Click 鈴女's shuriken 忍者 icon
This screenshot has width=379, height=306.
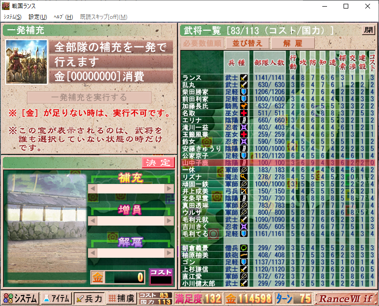pos(244,141)
